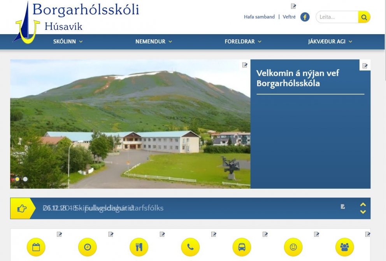
Task: Click the up chevron on the news ticker
Action: [x=363, y=204]
